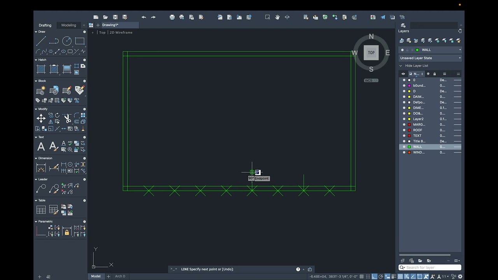The width and height of the screenshot is (498, 280).
Task: Click the Create Block icon
Action: [x=41, y=90]
